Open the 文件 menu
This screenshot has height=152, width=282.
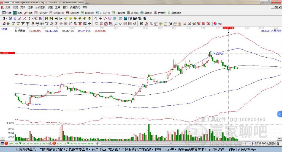click(8, 7)
